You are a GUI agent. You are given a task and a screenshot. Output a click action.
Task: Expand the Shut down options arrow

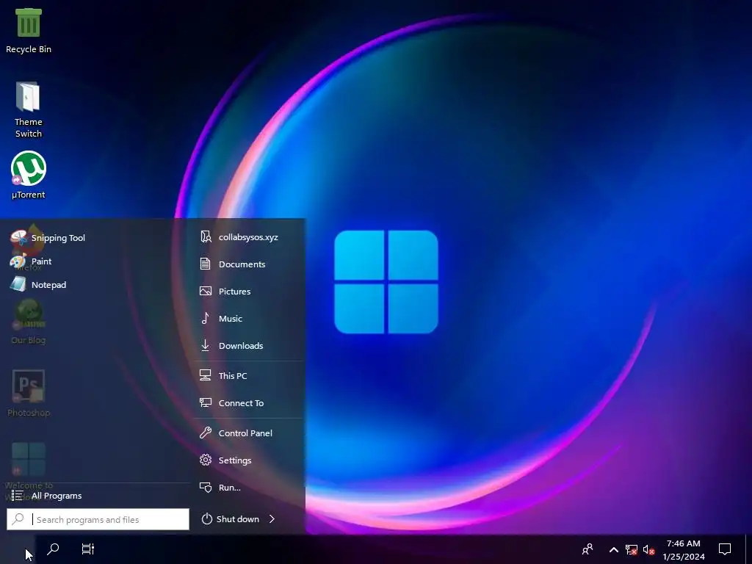point(272,519)
